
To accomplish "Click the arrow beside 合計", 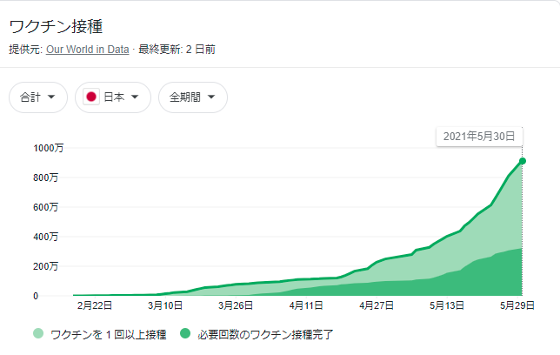I will coord(52,97).
